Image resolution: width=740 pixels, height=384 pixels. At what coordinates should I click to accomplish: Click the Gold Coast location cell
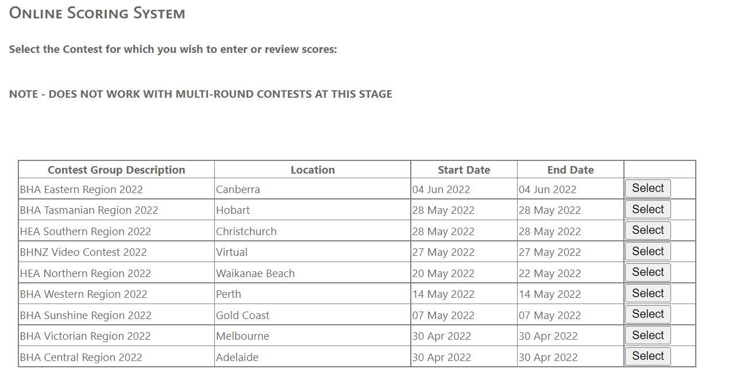(242, 316)
